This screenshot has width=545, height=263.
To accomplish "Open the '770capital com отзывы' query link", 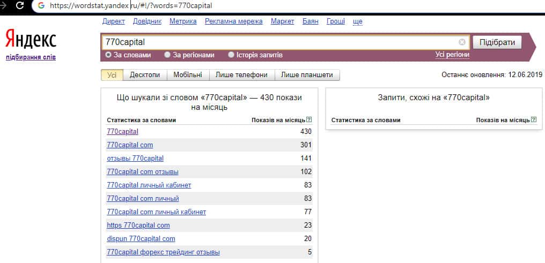I will [143, 172].
